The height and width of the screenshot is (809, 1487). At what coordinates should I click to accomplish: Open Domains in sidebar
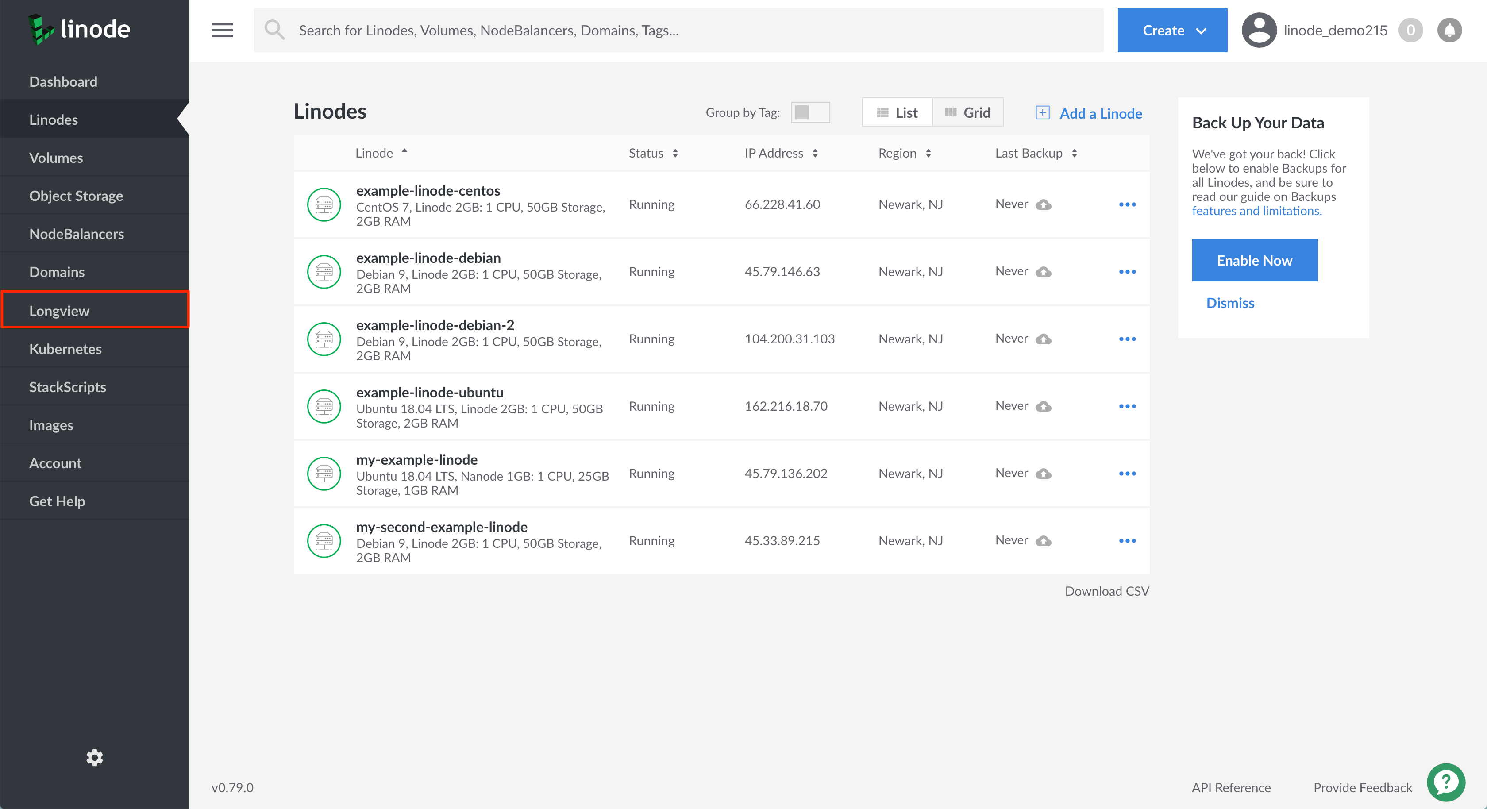(95, 272)
